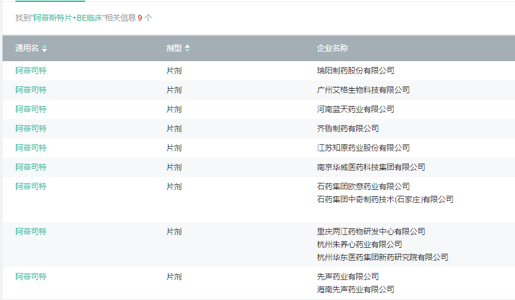Click the result count 9
This screenshot has height=300, width=515.
tap(140, 18)
